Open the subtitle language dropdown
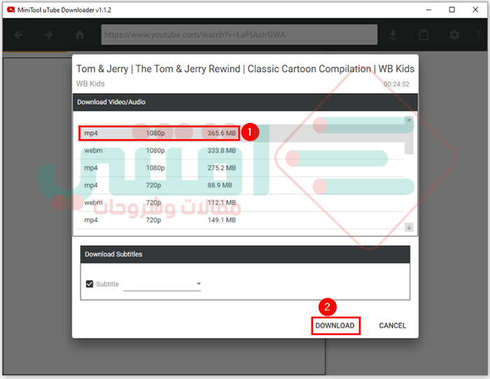 (162, 284)
